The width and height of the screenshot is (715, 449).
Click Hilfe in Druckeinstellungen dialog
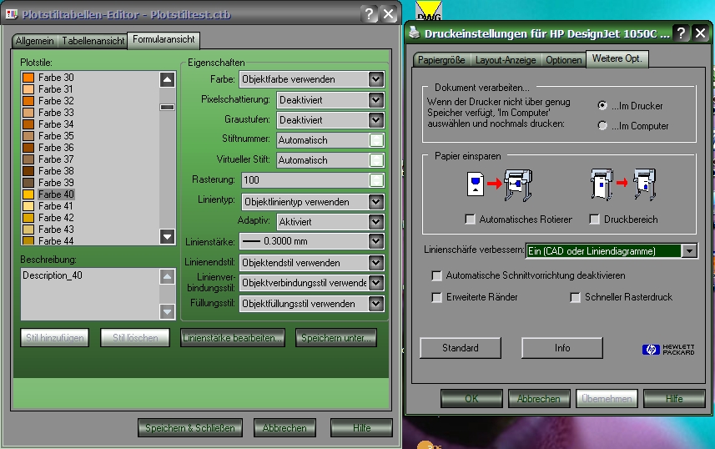click(674, 399)
